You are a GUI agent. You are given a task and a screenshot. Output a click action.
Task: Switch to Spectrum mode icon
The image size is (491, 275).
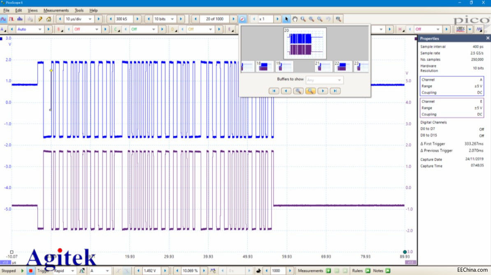20,19
